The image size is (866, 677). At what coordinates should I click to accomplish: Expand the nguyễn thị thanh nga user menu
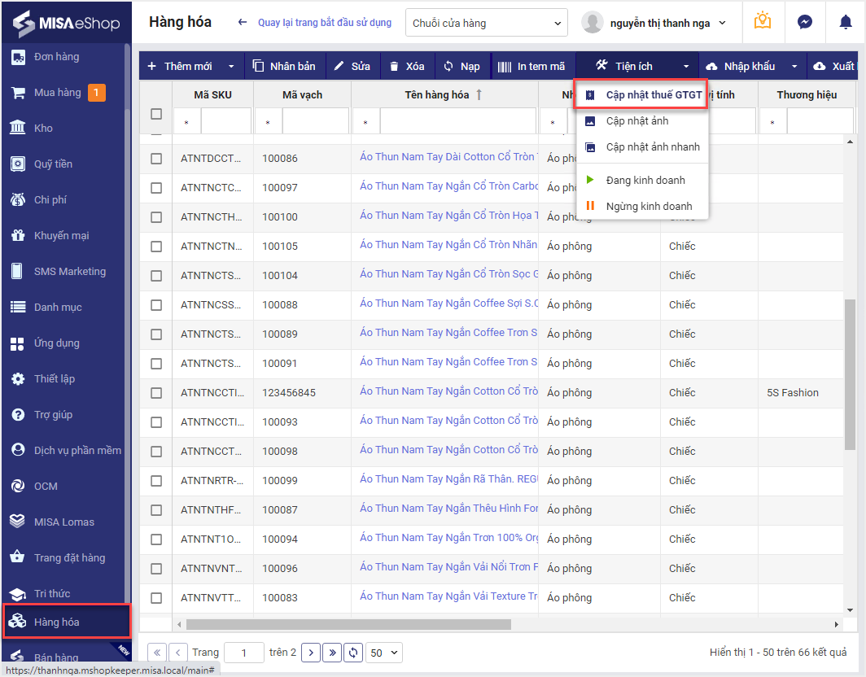pos(723,24)
